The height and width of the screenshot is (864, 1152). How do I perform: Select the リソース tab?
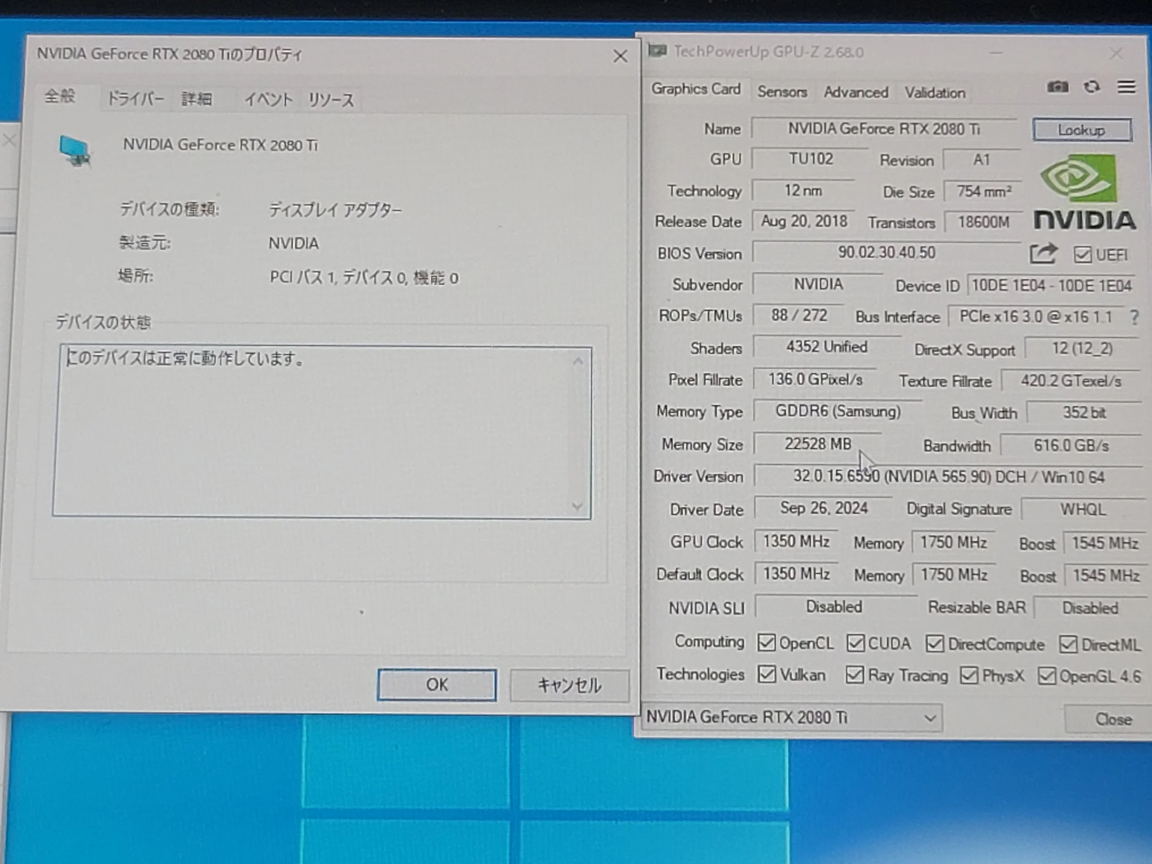tap(331, 101)
